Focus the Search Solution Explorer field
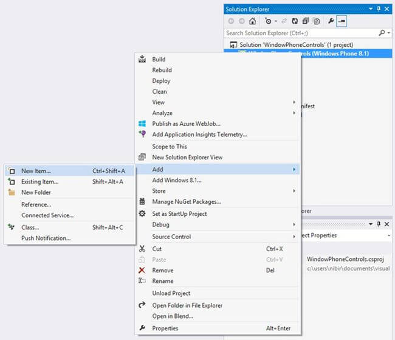This screenshot has width=395, height=340. tap(301, 33)
